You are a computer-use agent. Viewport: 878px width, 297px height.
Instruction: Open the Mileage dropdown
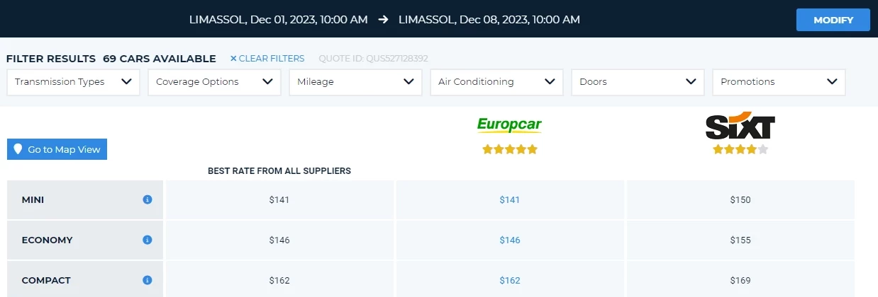[x=355, y=82]
